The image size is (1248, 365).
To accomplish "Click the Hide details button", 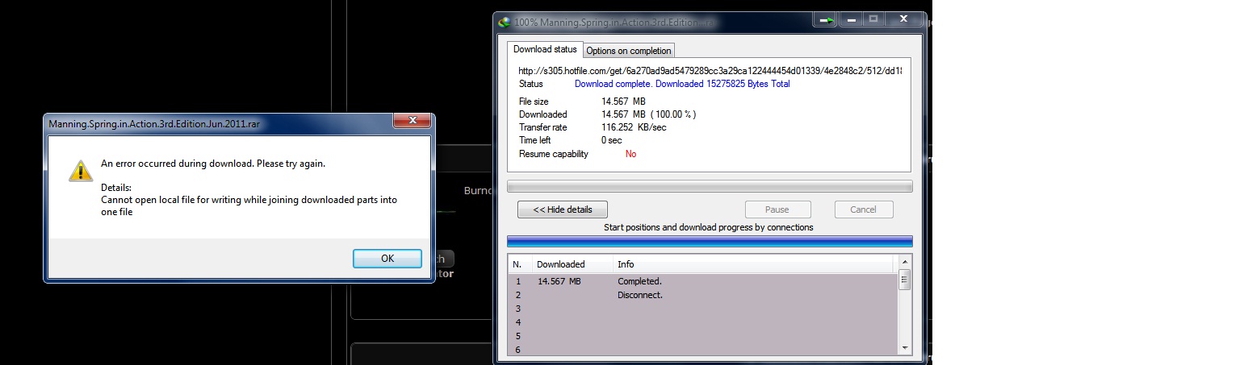I will coord(563,209).
